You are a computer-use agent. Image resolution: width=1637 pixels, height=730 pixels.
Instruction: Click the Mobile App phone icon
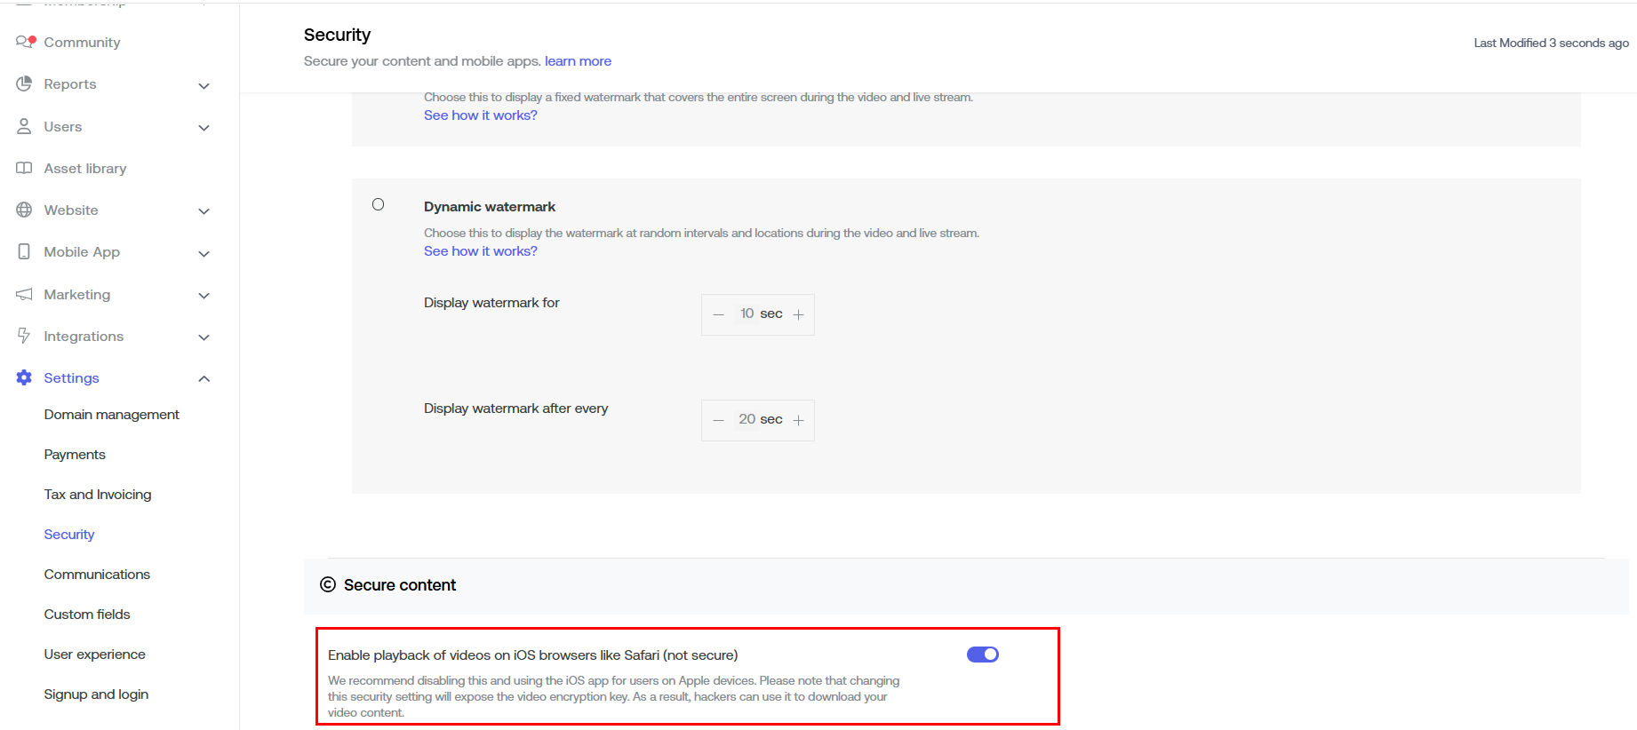24,251
